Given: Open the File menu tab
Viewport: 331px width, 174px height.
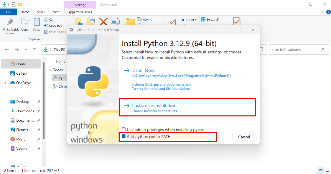Looking at the screenshot, I should [x=8, y=12].
